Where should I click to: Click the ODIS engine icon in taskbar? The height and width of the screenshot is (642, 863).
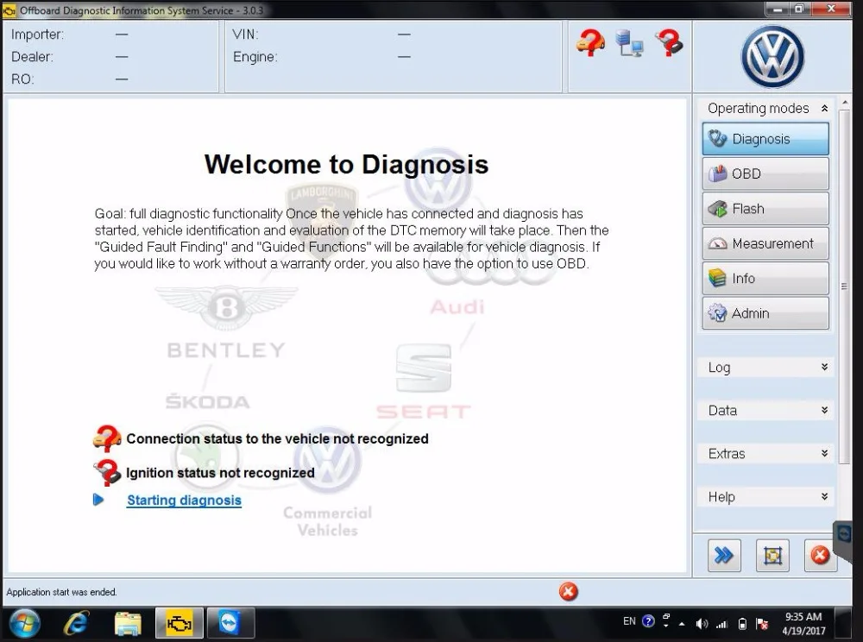coord(179,624)
